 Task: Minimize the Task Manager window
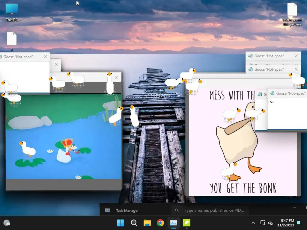(294, 208)
